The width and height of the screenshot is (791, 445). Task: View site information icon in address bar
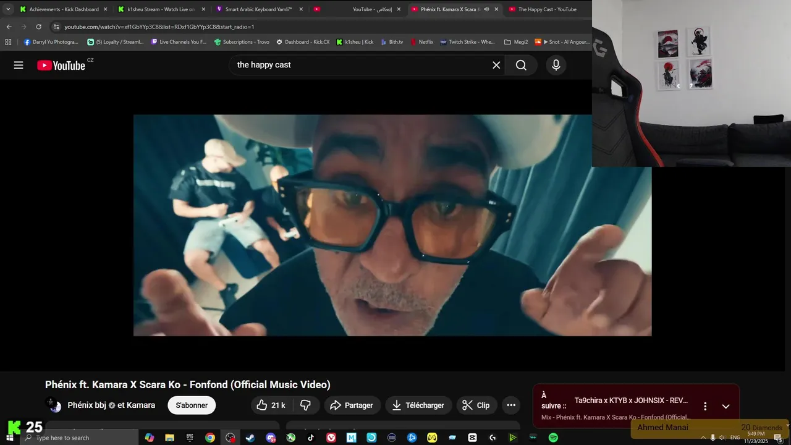click(x=56, y=27)
